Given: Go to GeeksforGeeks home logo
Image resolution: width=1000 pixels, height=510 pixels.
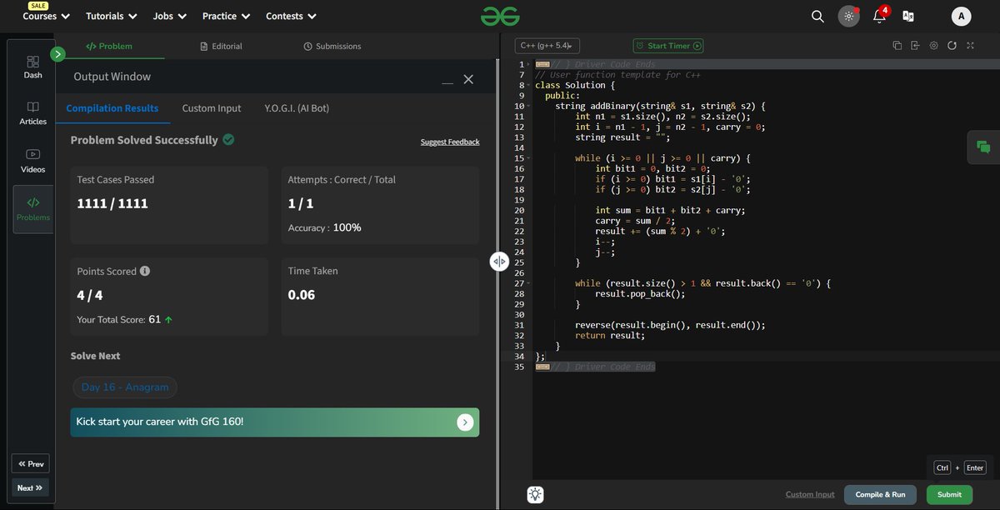Looking at the screenshot, I should tap(500, 16).
